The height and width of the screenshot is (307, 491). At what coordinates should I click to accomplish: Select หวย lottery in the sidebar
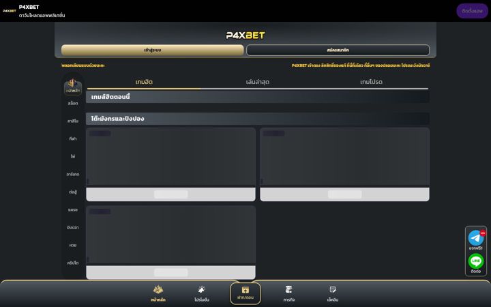point(73,246)
